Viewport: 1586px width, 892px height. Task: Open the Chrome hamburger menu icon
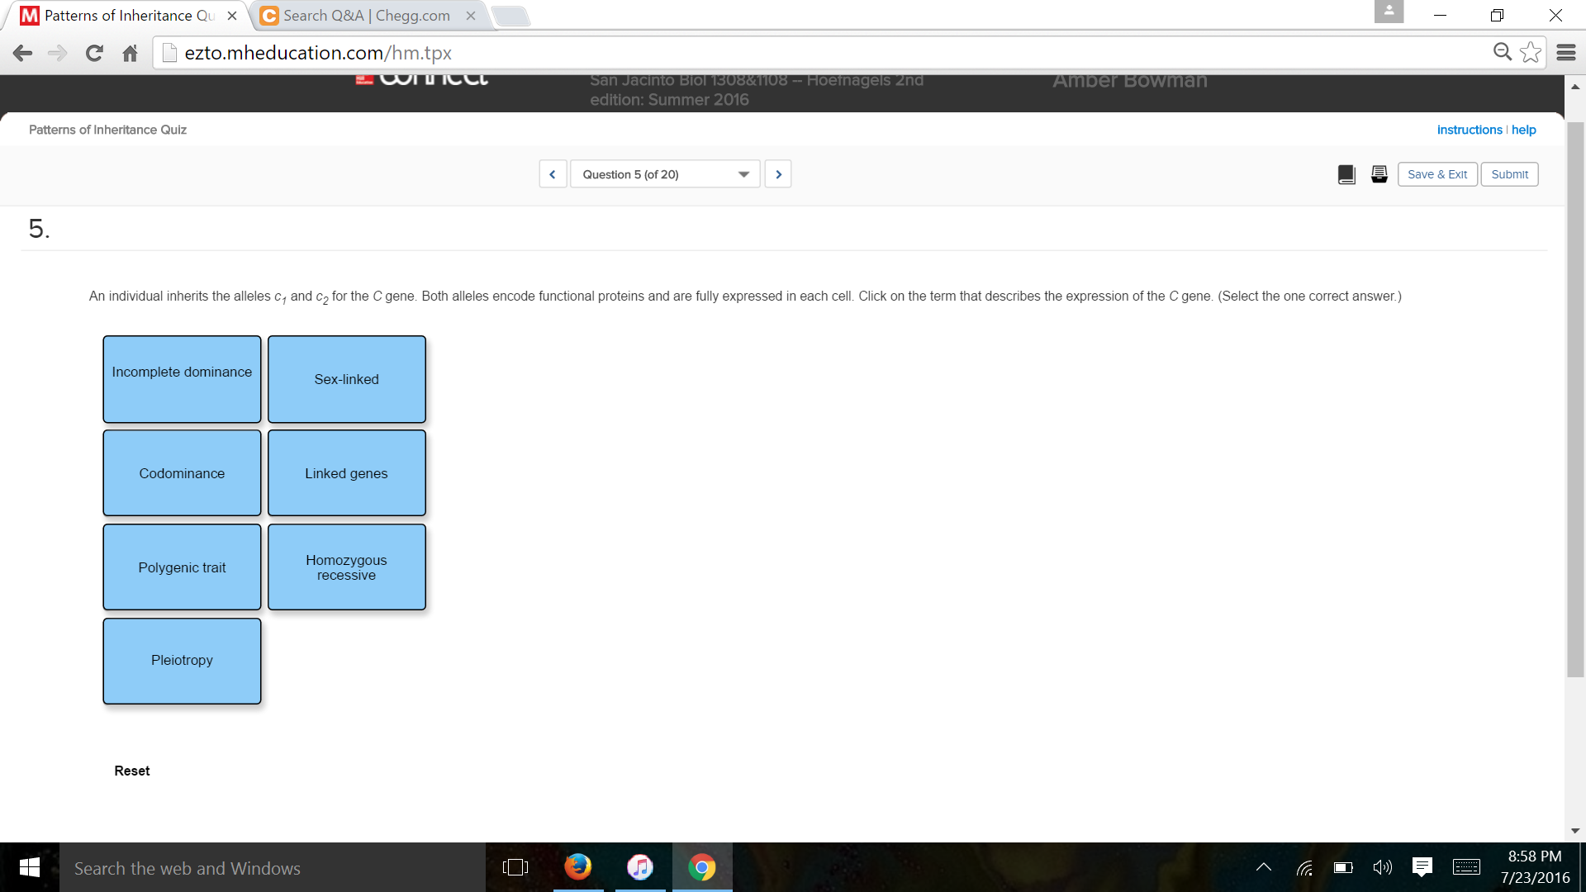1567,53
